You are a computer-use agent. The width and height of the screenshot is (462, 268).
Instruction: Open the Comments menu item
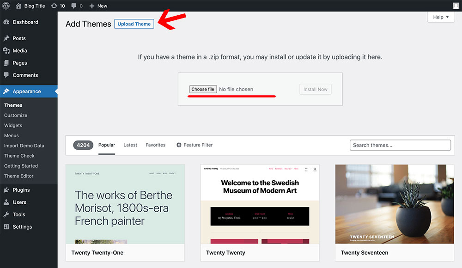pyautogui.click(x=29, y=75)
